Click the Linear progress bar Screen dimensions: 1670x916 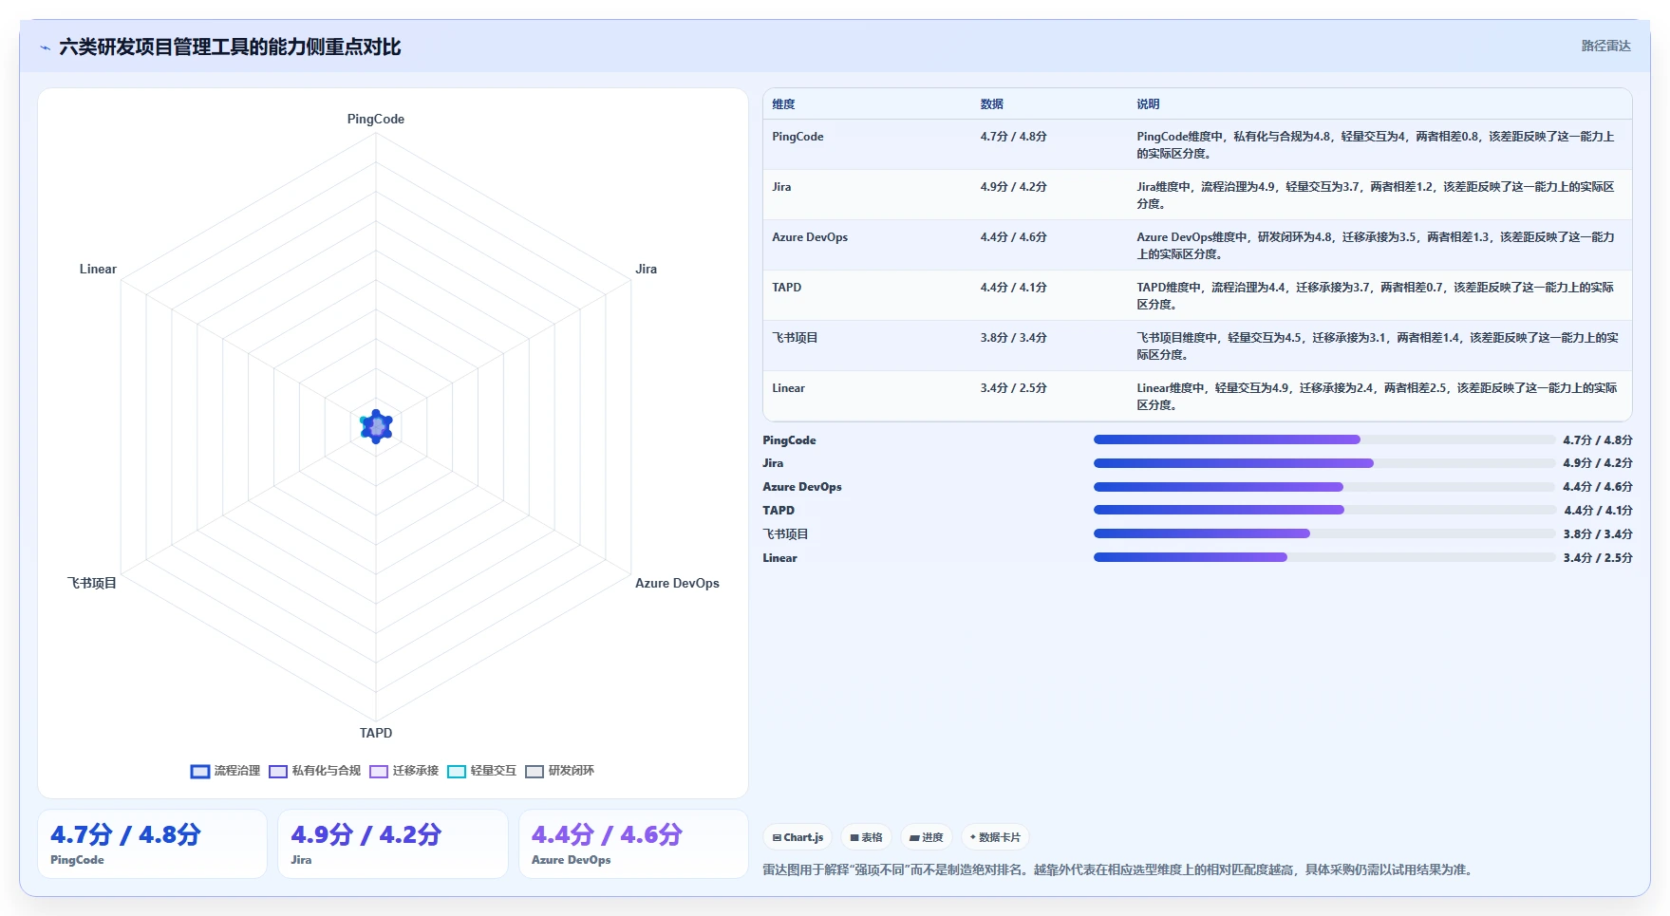pyautogui.click(x=1324, y=557)
